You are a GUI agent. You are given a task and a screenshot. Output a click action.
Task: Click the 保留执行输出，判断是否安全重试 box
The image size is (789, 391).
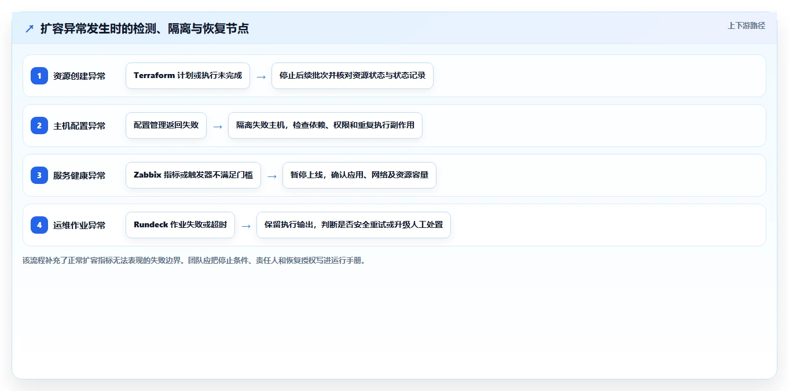(354, 225)
